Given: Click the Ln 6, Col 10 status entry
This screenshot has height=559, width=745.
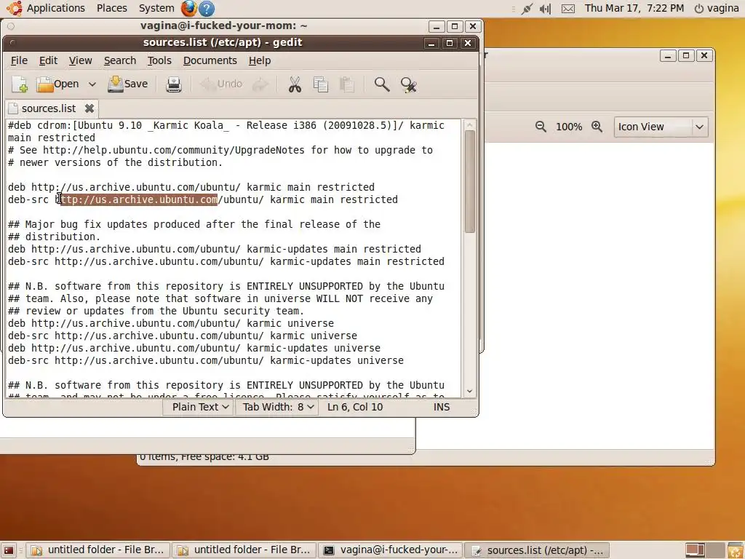Looking at the screenshot, I should (355, 407).
